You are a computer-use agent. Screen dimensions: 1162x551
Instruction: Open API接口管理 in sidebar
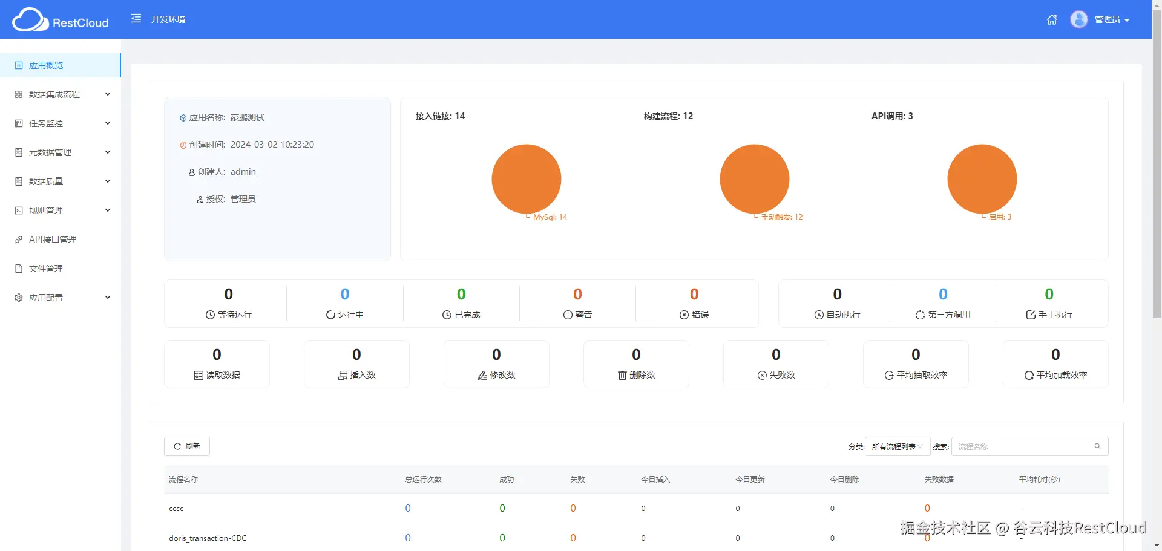click(61, 240)
